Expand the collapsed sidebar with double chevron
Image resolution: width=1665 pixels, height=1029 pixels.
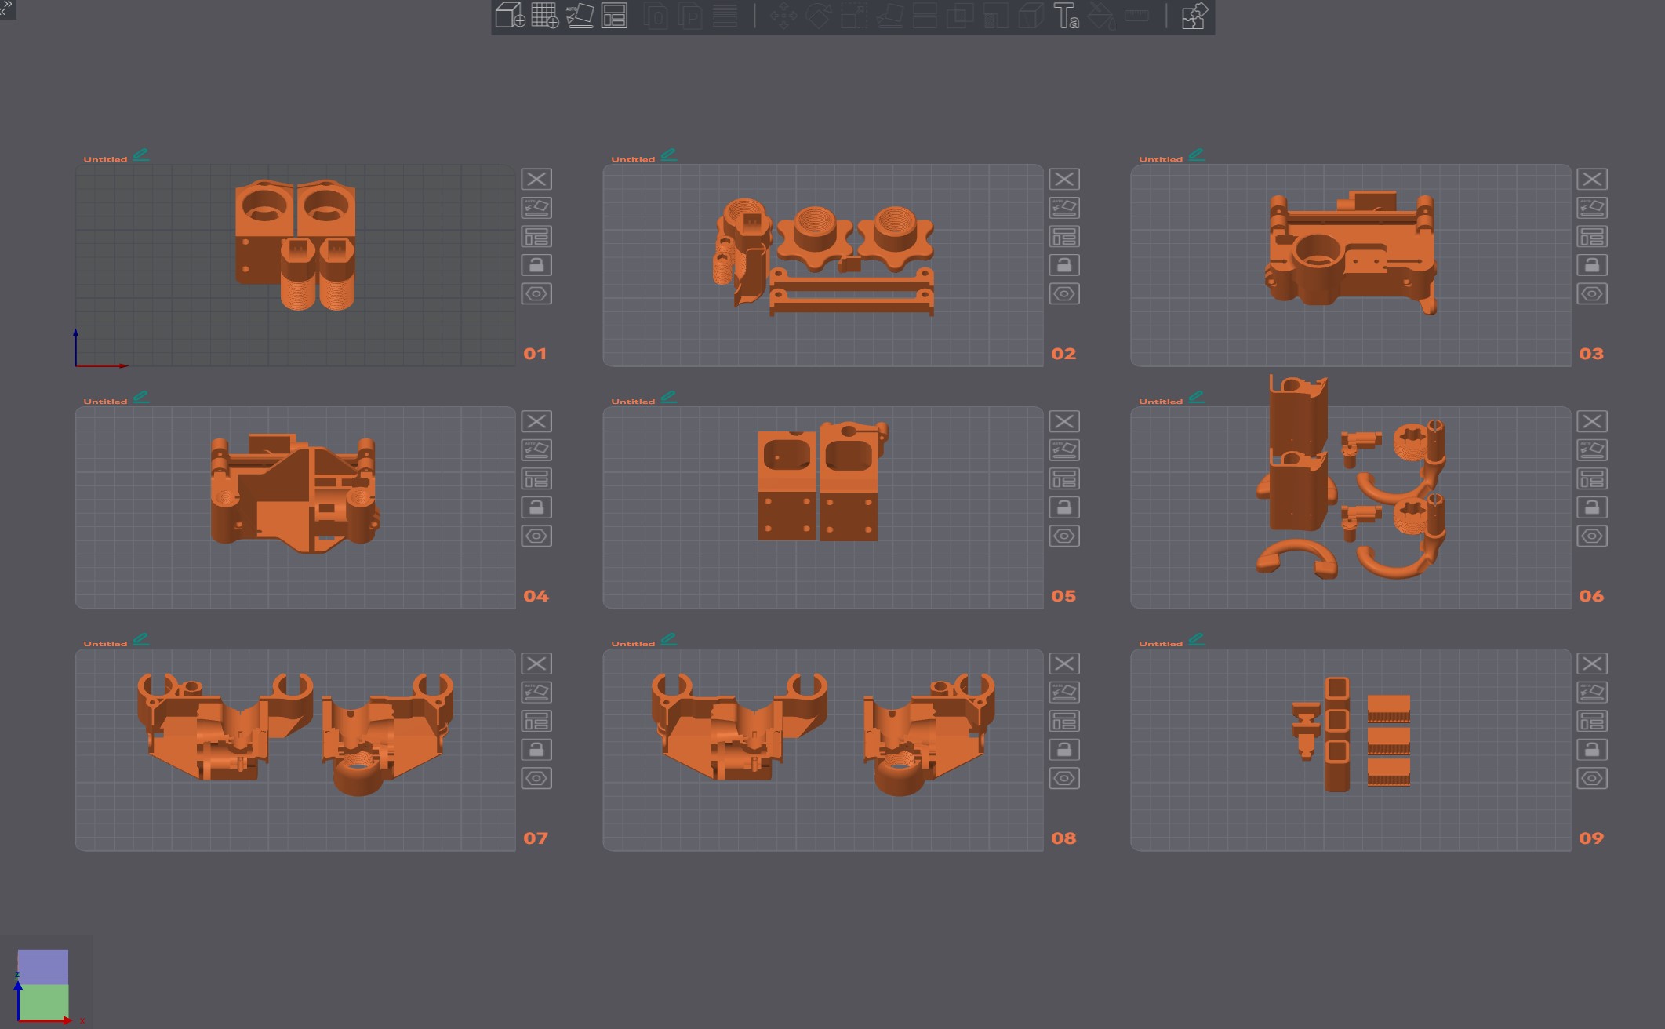tap(6, 8)
